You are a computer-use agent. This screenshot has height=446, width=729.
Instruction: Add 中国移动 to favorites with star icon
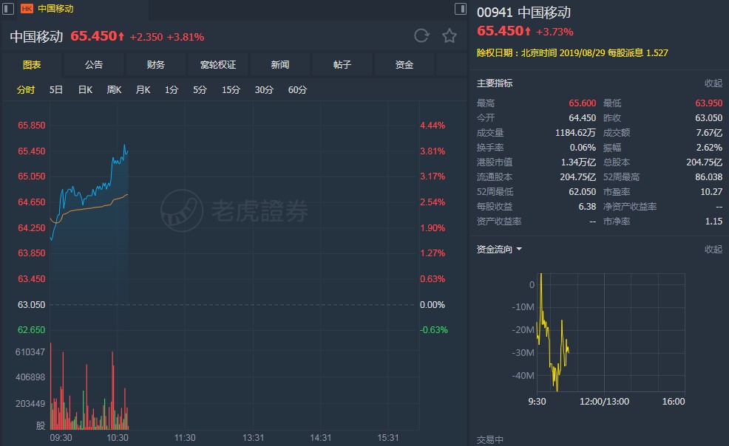pyautogui.click(x=449, y=35)
